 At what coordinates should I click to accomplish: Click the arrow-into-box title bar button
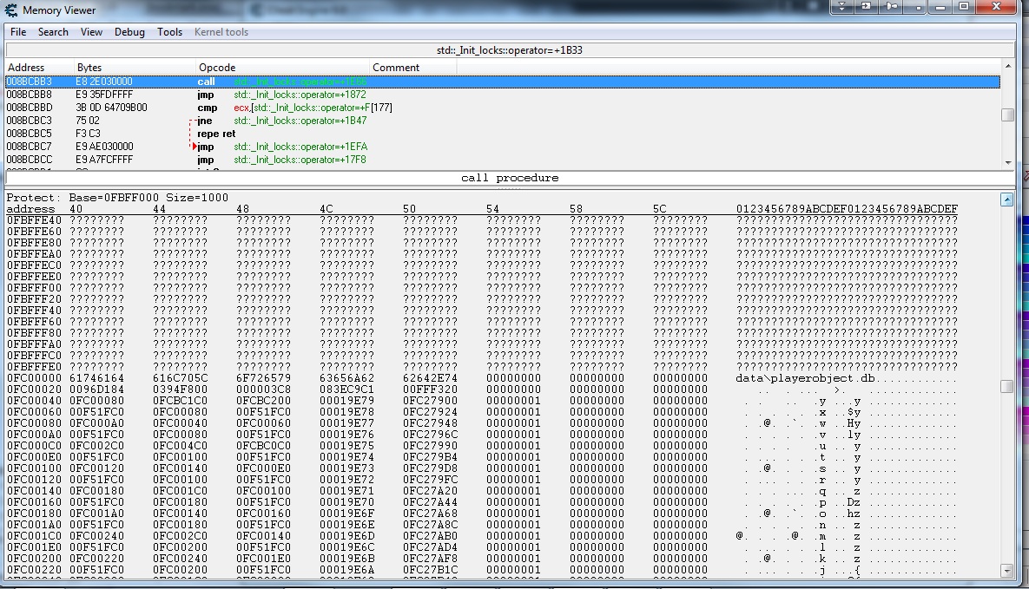click(867, 7)
